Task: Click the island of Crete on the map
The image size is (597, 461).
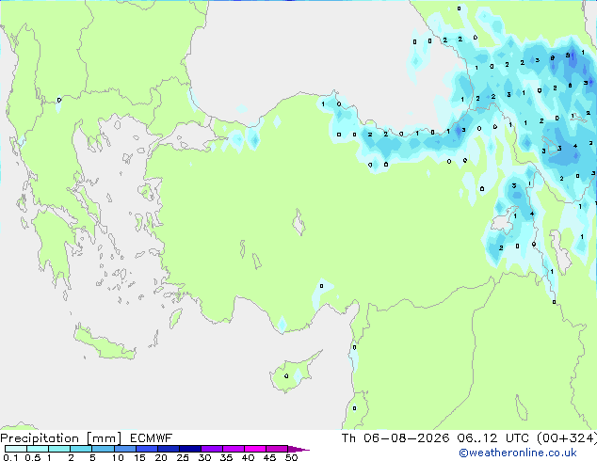Action: 105,344
